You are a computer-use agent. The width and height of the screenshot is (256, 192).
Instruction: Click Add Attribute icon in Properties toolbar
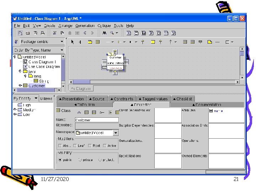pyautogui.click(x=86, y=112)
